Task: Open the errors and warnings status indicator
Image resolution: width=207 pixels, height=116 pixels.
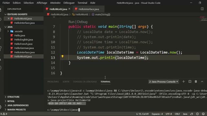Action: 4,114
